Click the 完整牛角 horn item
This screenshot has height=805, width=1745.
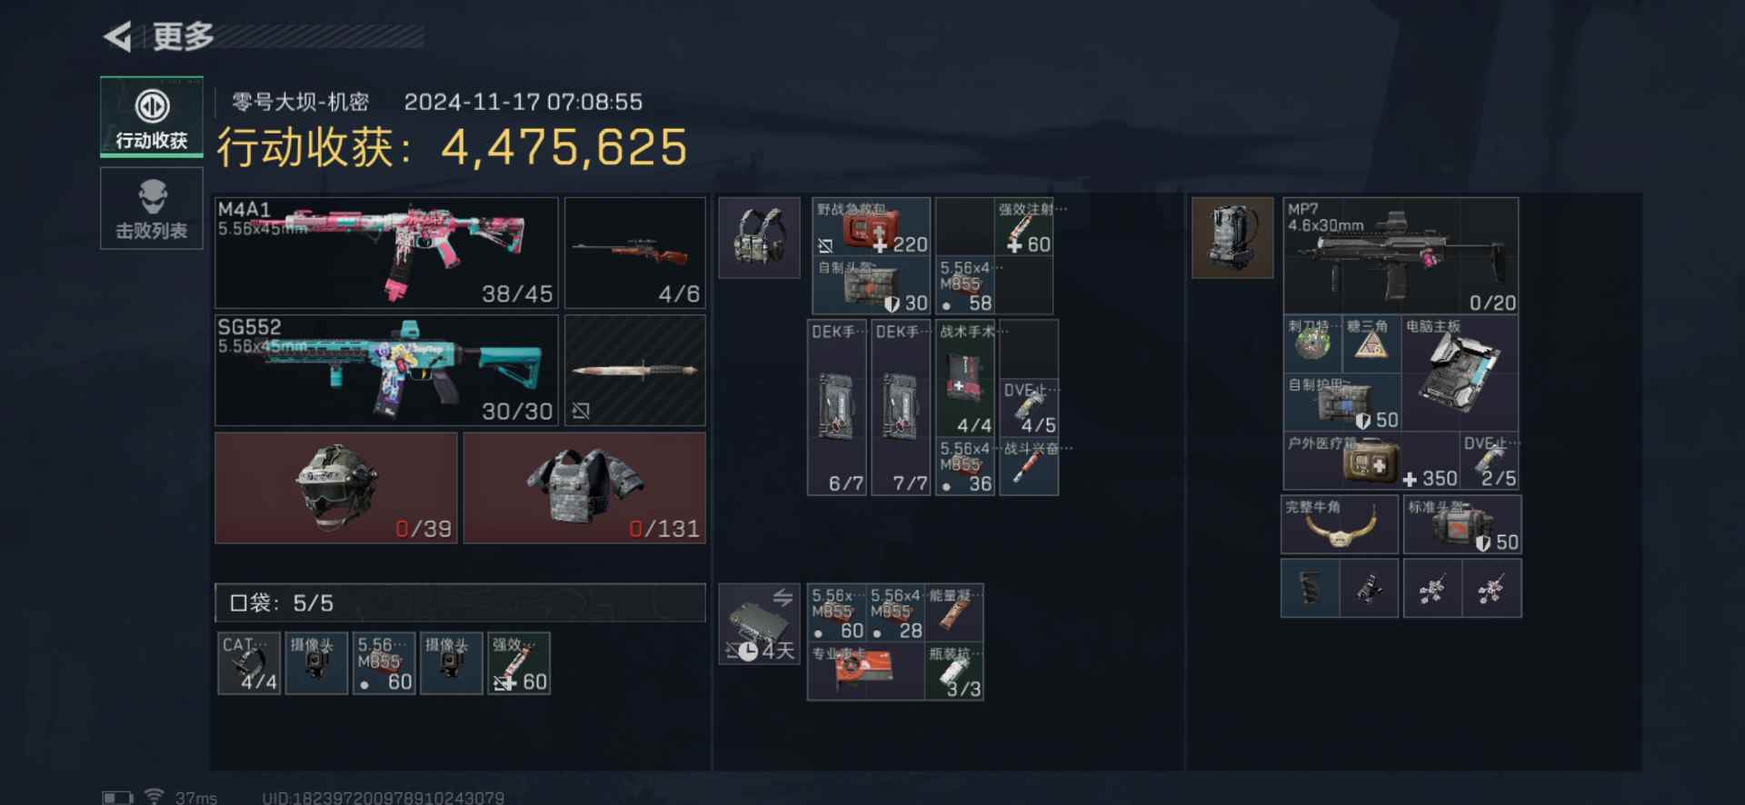tap(1340, 524)
